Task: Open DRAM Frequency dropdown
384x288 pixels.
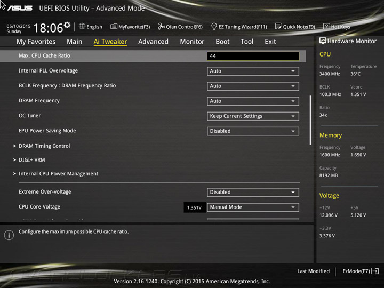Action: coord(253,101)
